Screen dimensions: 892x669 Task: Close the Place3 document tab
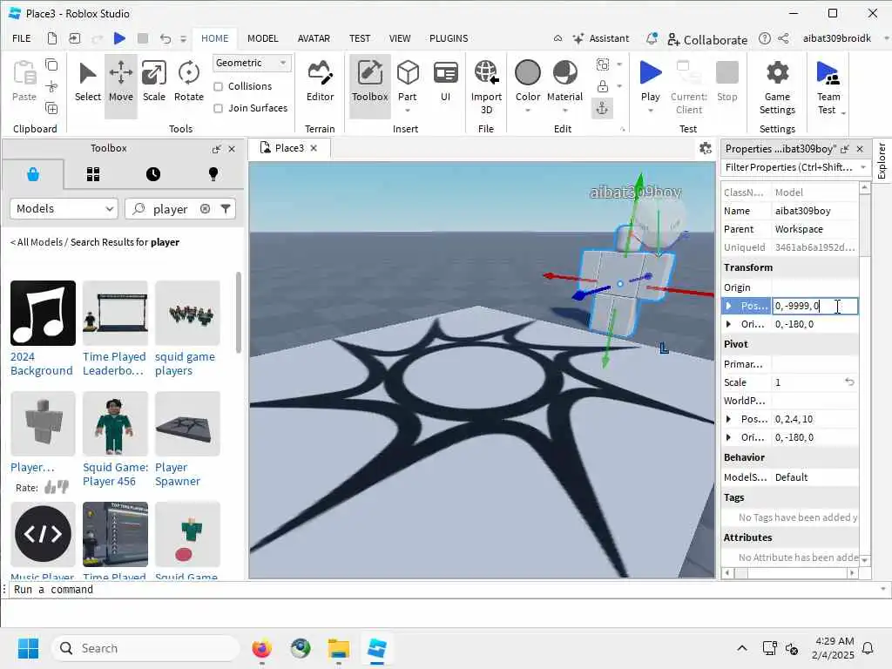[x=314, y=148]
